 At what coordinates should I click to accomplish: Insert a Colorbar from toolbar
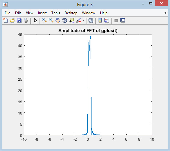[100, 20]
